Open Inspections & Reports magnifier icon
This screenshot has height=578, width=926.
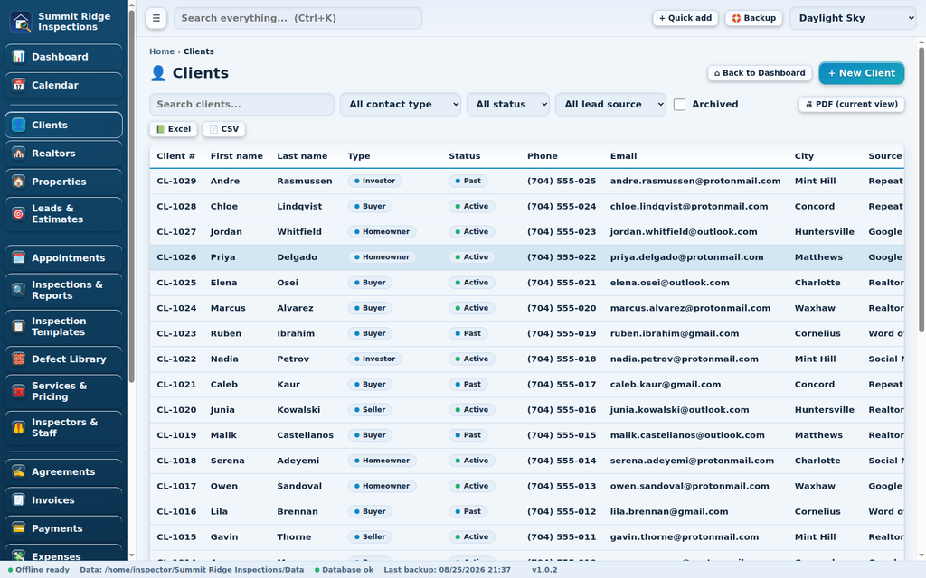(19, 290)
